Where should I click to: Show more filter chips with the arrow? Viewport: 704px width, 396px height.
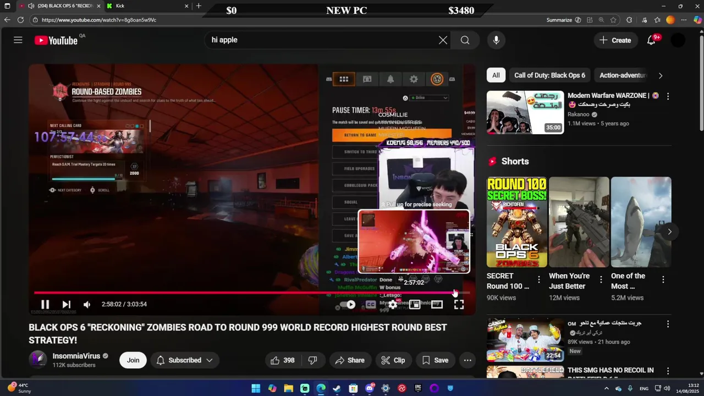[x=661, y=75]
